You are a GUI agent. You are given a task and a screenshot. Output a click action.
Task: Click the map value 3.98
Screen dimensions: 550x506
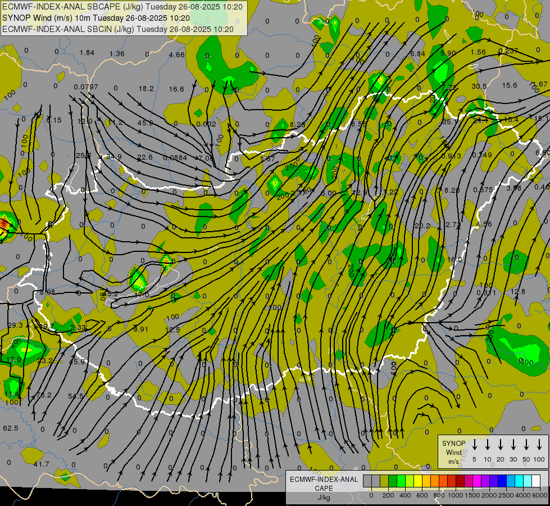[x=514, y=188]
